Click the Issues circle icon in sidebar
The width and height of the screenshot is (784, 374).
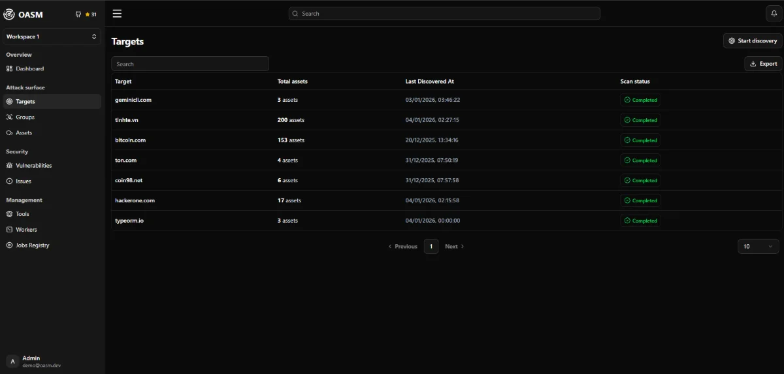point(9,181)
